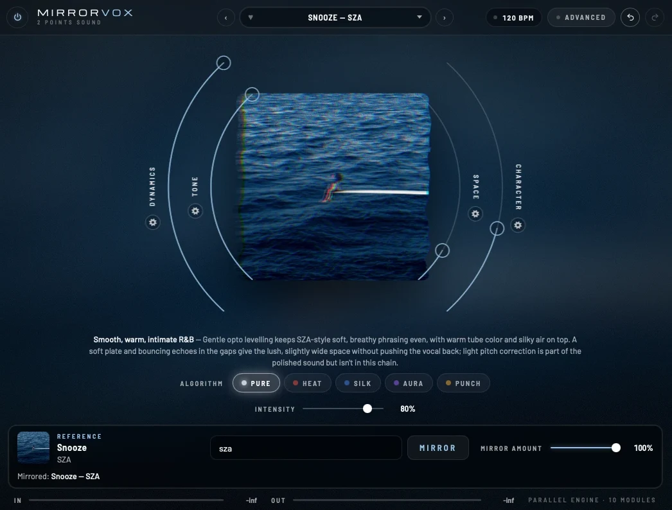
Task: Grab the Tone arc handle
Action: (x=252, y=94)
